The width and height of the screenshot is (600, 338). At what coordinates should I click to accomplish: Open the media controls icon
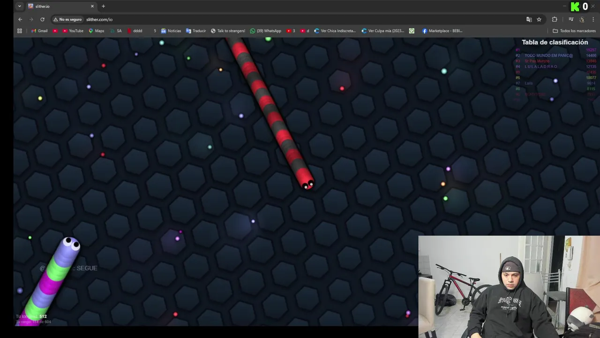tap(571, 19)
